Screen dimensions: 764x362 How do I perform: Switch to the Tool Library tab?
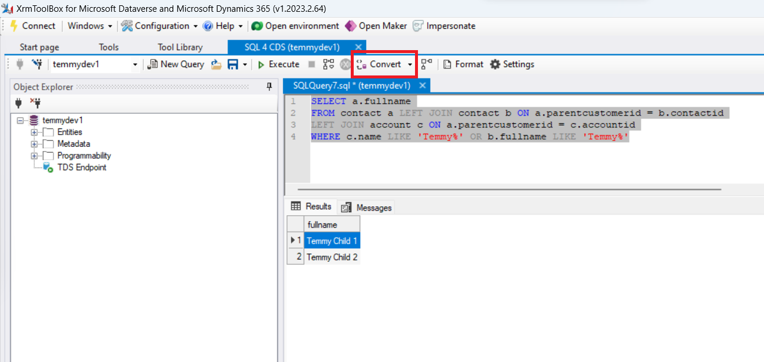coord(180,47)
